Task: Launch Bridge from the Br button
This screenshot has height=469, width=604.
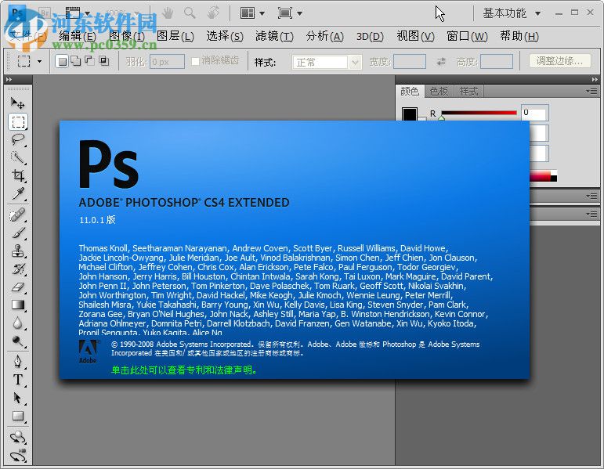Action: [45, 13]
